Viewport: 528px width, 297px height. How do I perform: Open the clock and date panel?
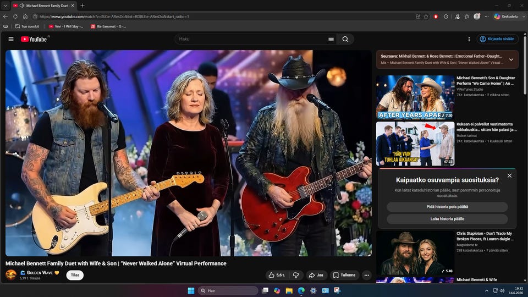tap(516, 290)
